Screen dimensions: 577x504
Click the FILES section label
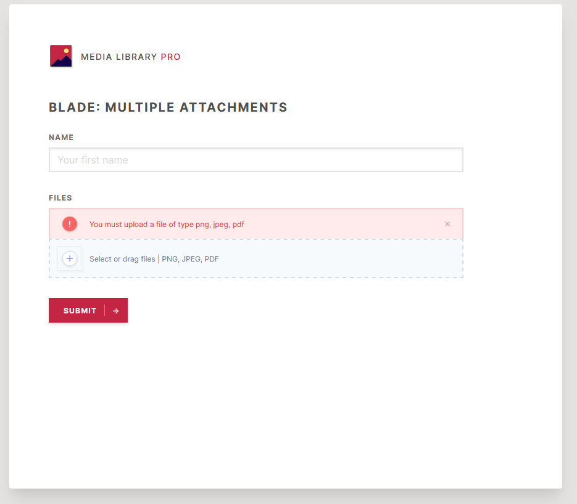[x=60, y=197]
